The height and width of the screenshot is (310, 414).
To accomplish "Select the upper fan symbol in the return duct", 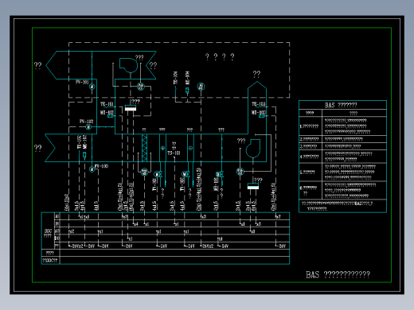I will click(128, 65).
